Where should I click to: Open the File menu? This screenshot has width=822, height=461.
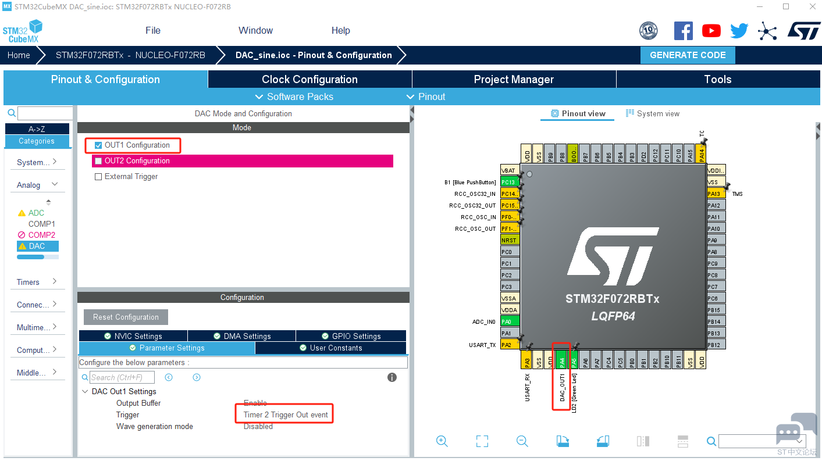click(153, 30)
